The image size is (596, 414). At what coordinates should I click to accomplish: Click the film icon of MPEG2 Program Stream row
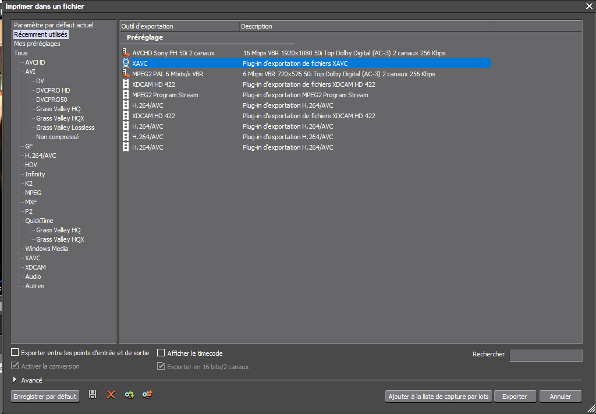coord(126,95)
